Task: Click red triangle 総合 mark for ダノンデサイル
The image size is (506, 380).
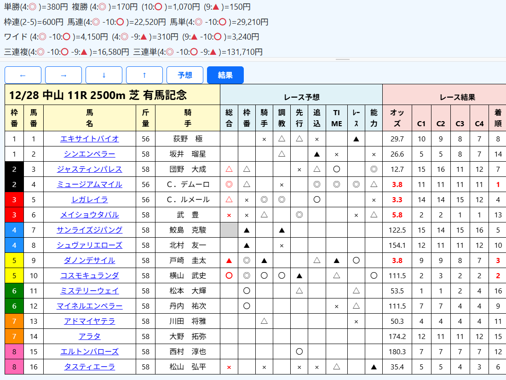Action: [x=229, y=260]
